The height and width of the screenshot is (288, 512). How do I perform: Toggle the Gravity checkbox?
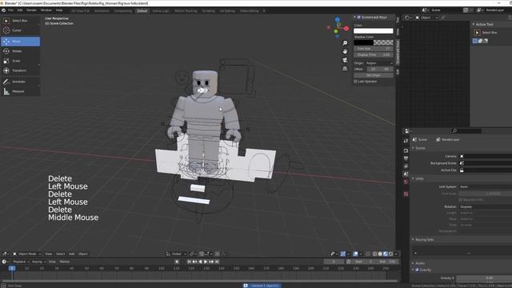(417, 270)
